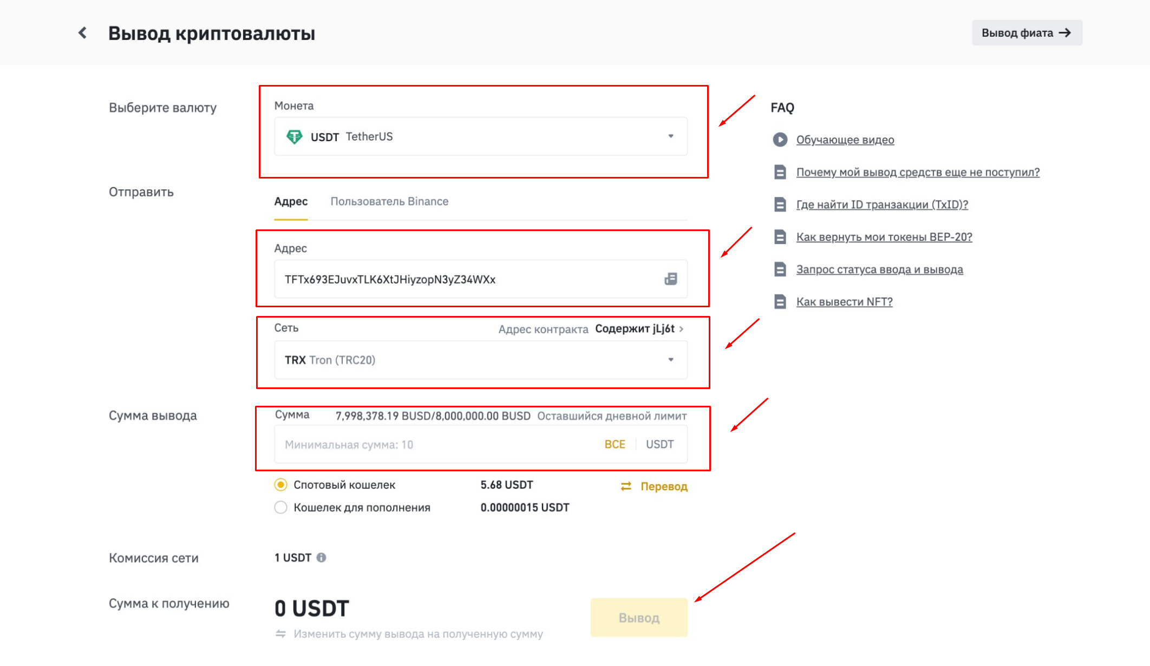Click ВСЕ to withdraw the maximum amount
The height and width of the screenshot is (666, 1150).
pyautogui.click(x=615, y=444)
